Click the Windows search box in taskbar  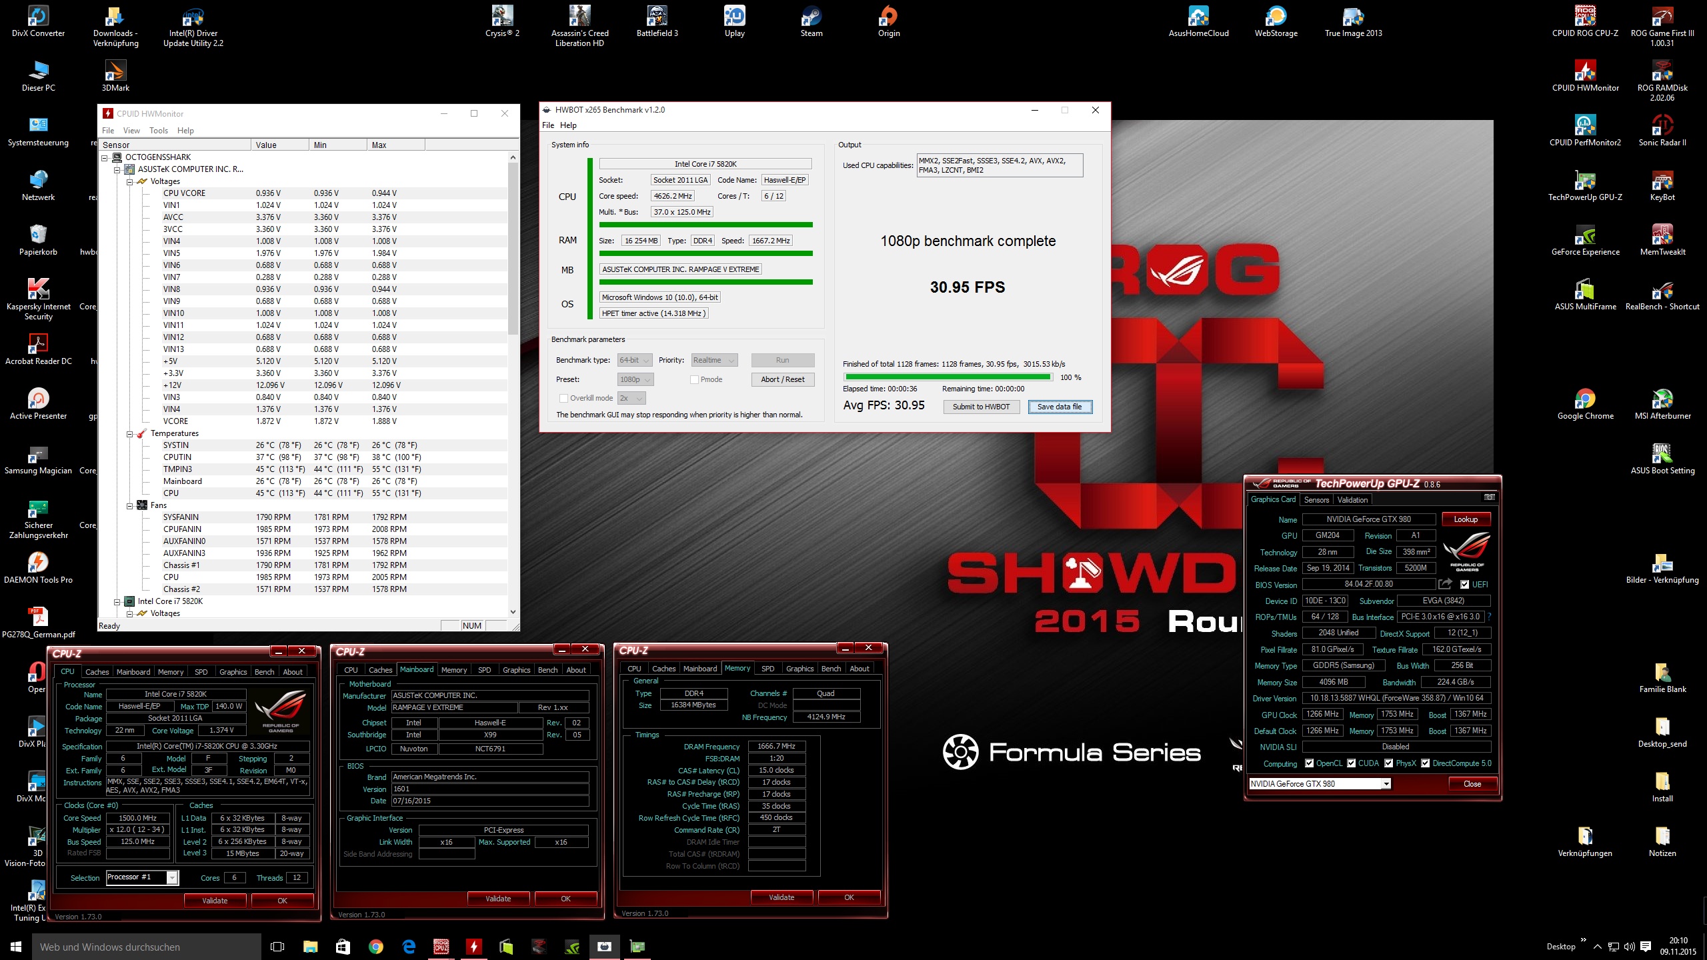(147, 946)
